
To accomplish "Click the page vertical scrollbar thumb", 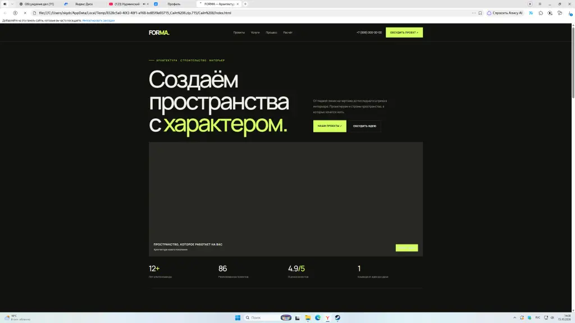I will coord(573,62).
